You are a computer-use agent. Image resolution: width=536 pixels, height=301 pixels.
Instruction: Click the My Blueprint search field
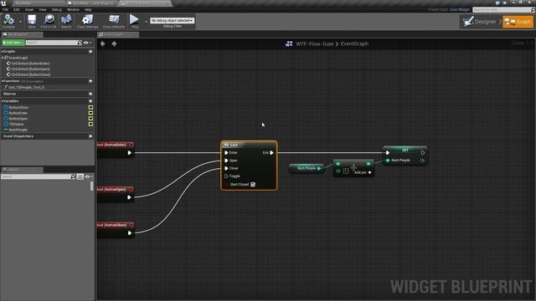pyautogui.click(x=51, y=43)
